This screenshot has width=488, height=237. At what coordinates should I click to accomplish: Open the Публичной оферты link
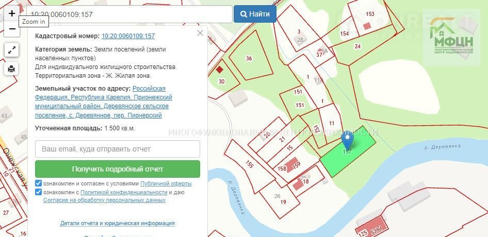tap(166, 183)
